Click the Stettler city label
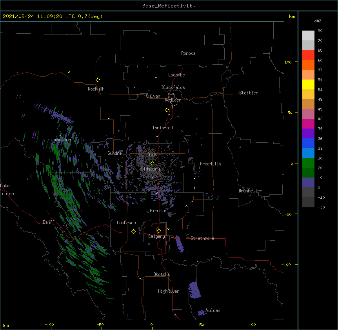The image size is (338, 330). pyautogui.click(x=248, y=93)
